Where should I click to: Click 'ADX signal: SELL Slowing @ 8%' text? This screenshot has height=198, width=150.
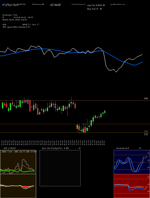coord(16,27)
